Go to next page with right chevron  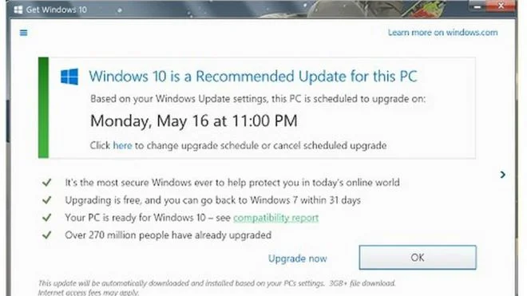tap(503, 175)
